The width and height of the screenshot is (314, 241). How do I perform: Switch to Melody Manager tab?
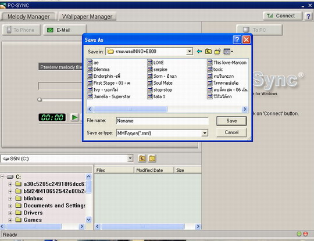[28, 17]
